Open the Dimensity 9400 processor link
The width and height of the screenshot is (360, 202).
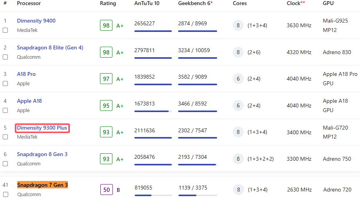click(x=36, y=21)
